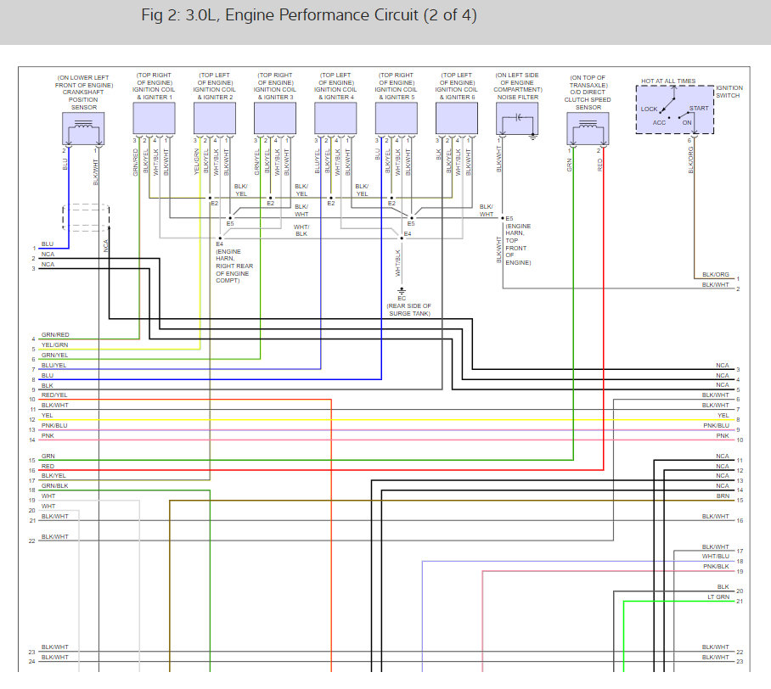Click the Ignition Coil & Igniter 3 component
The width and height of the screenshot is (771, 689).
(x=275, y=119)
